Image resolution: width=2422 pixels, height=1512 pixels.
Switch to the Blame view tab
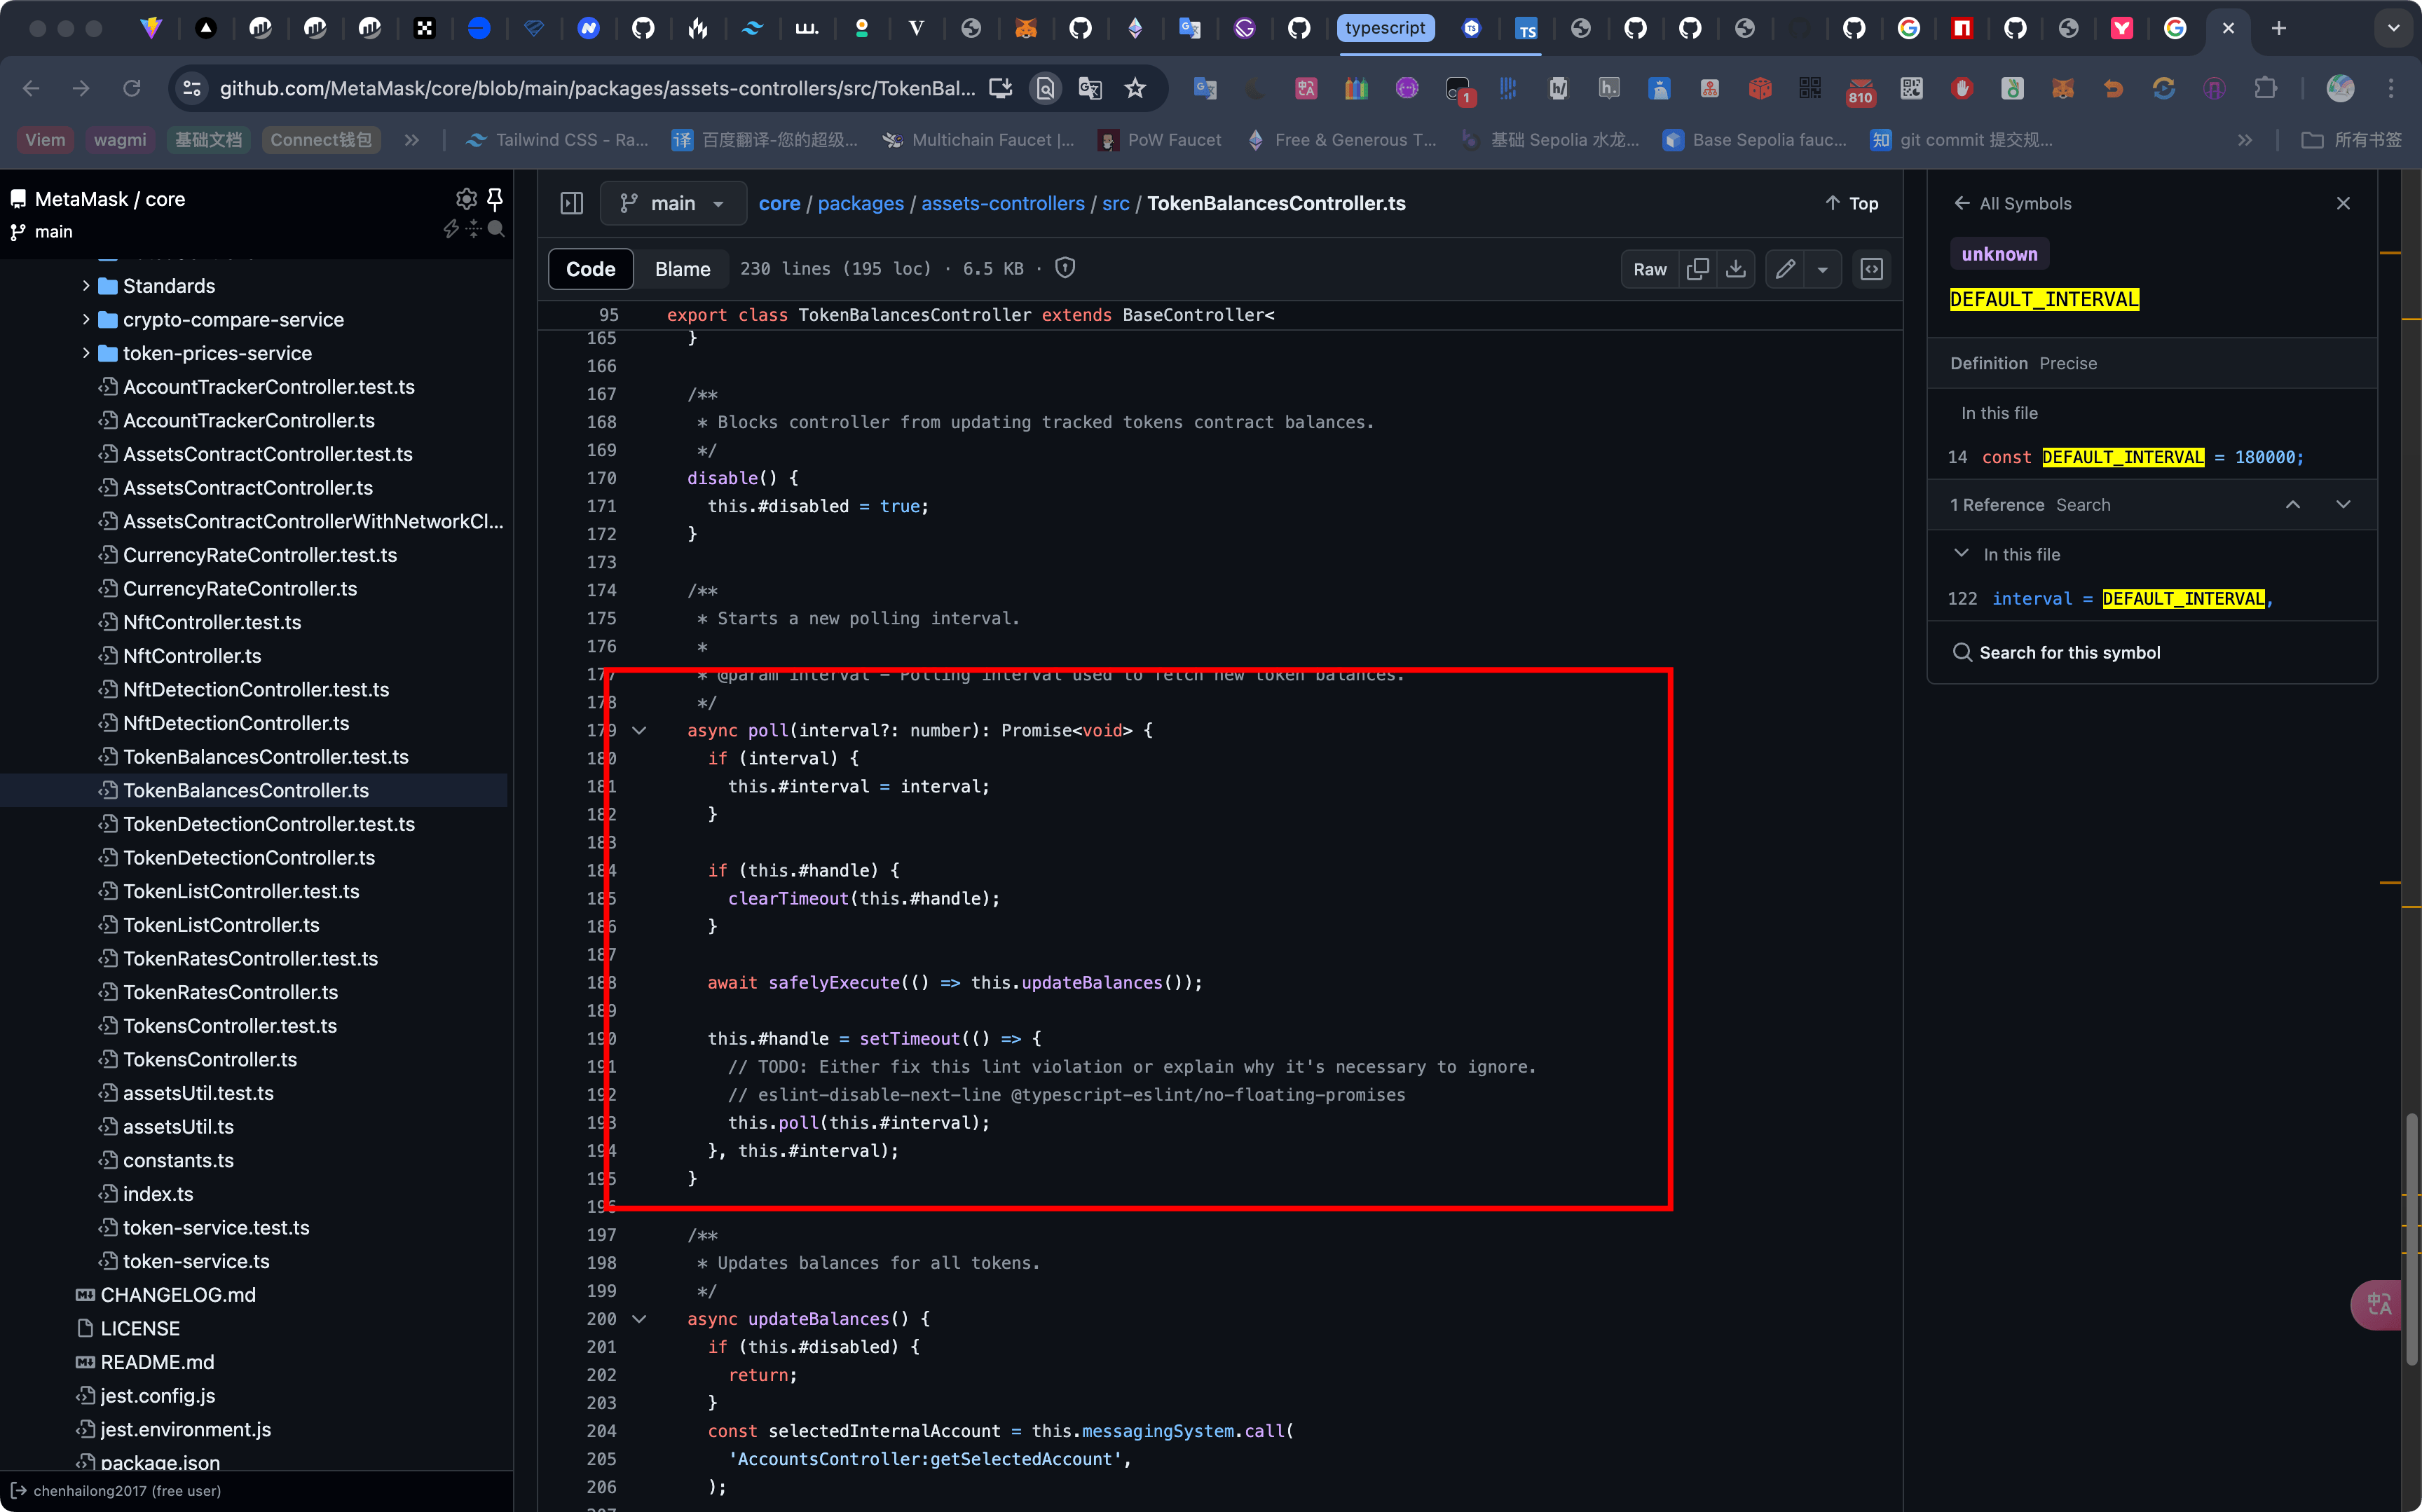point(682,269)
